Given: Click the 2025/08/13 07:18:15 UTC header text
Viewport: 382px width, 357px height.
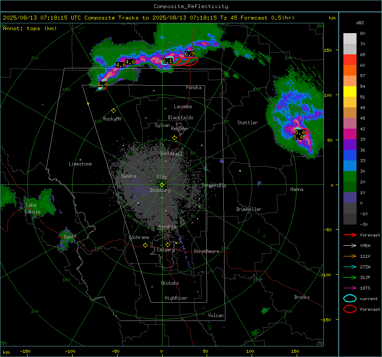Looking at the screenshot, I should coord(42,18).
